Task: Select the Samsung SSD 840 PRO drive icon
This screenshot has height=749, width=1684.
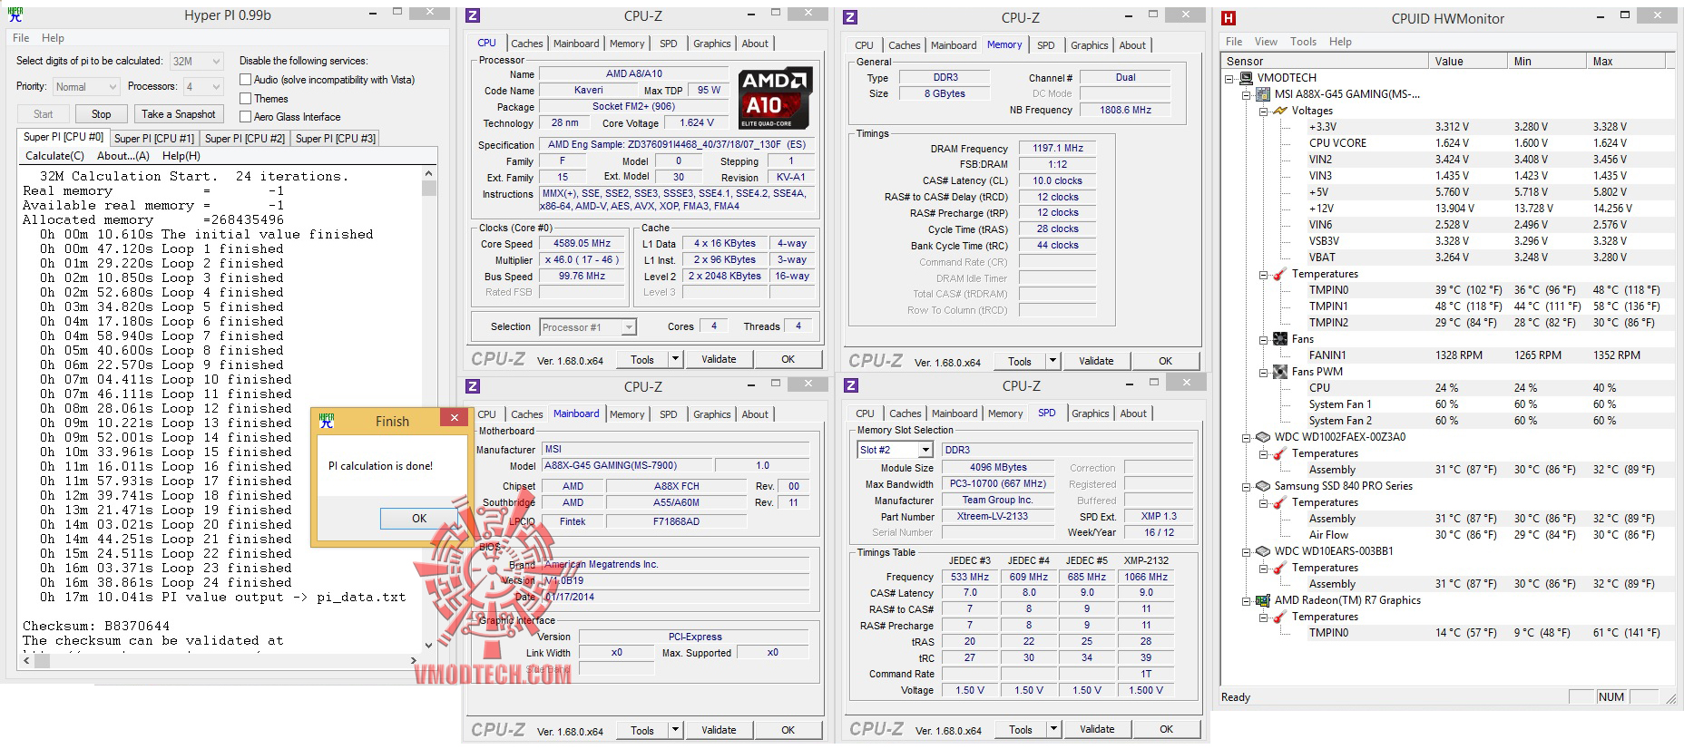Action: point(1263,486)
